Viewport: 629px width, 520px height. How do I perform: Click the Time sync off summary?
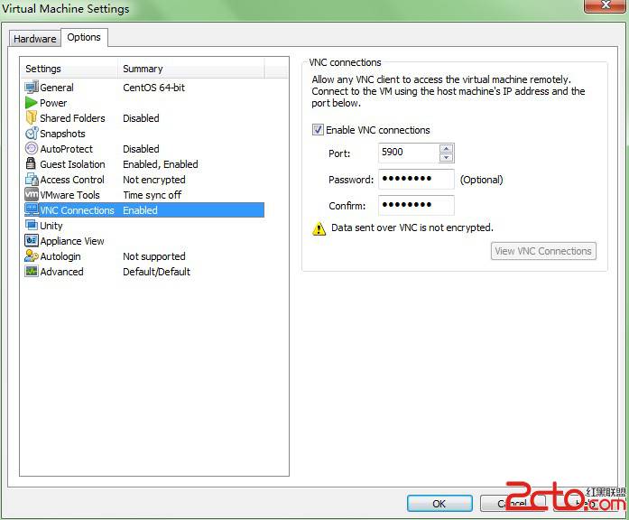pos(152,195)
